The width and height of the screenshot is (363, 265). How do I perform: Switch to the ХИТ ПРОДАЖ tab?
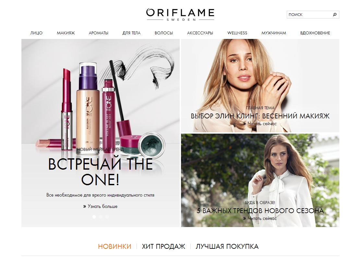coord(164,246)
